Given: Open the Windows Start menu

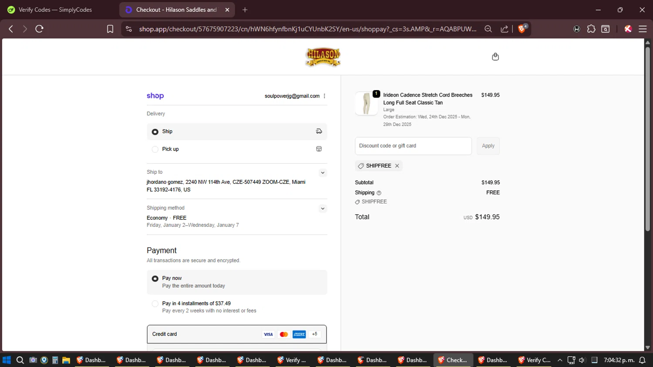Looking at the screenshot, I should coord(7,360).
